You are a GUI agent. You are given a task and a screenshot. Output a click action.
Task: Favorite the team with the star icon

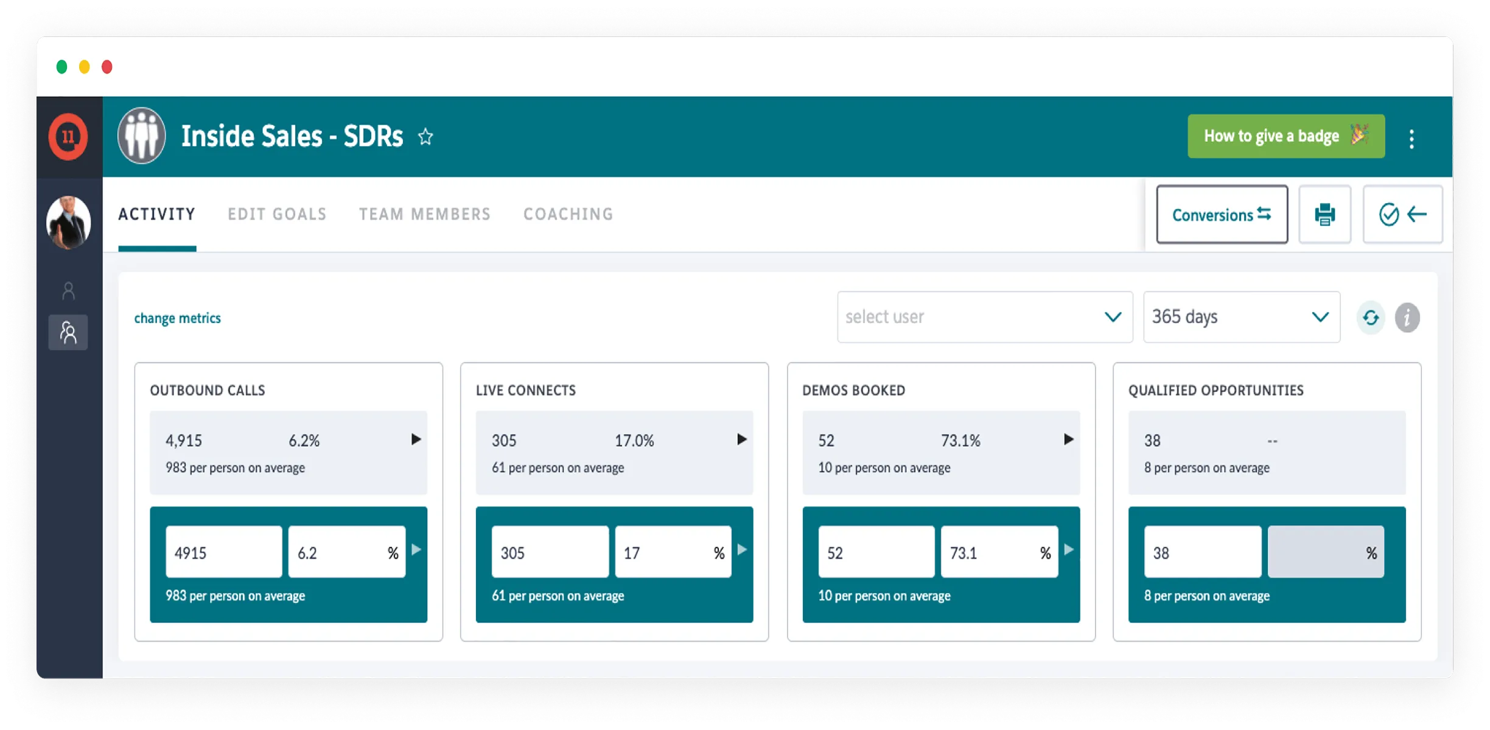click(425, 137)
